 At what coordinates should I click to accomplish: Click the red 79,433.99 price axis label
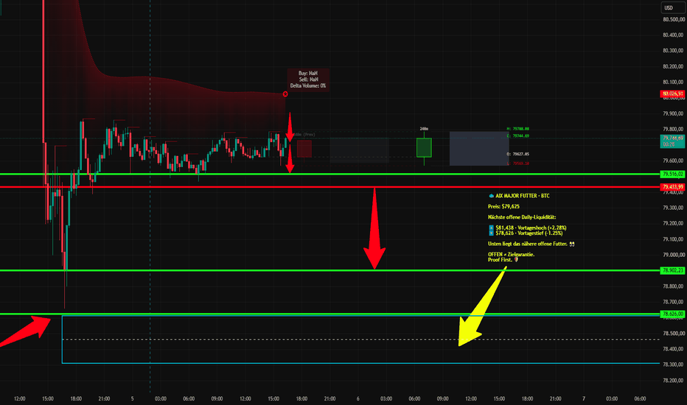click(x=672, y=187)
